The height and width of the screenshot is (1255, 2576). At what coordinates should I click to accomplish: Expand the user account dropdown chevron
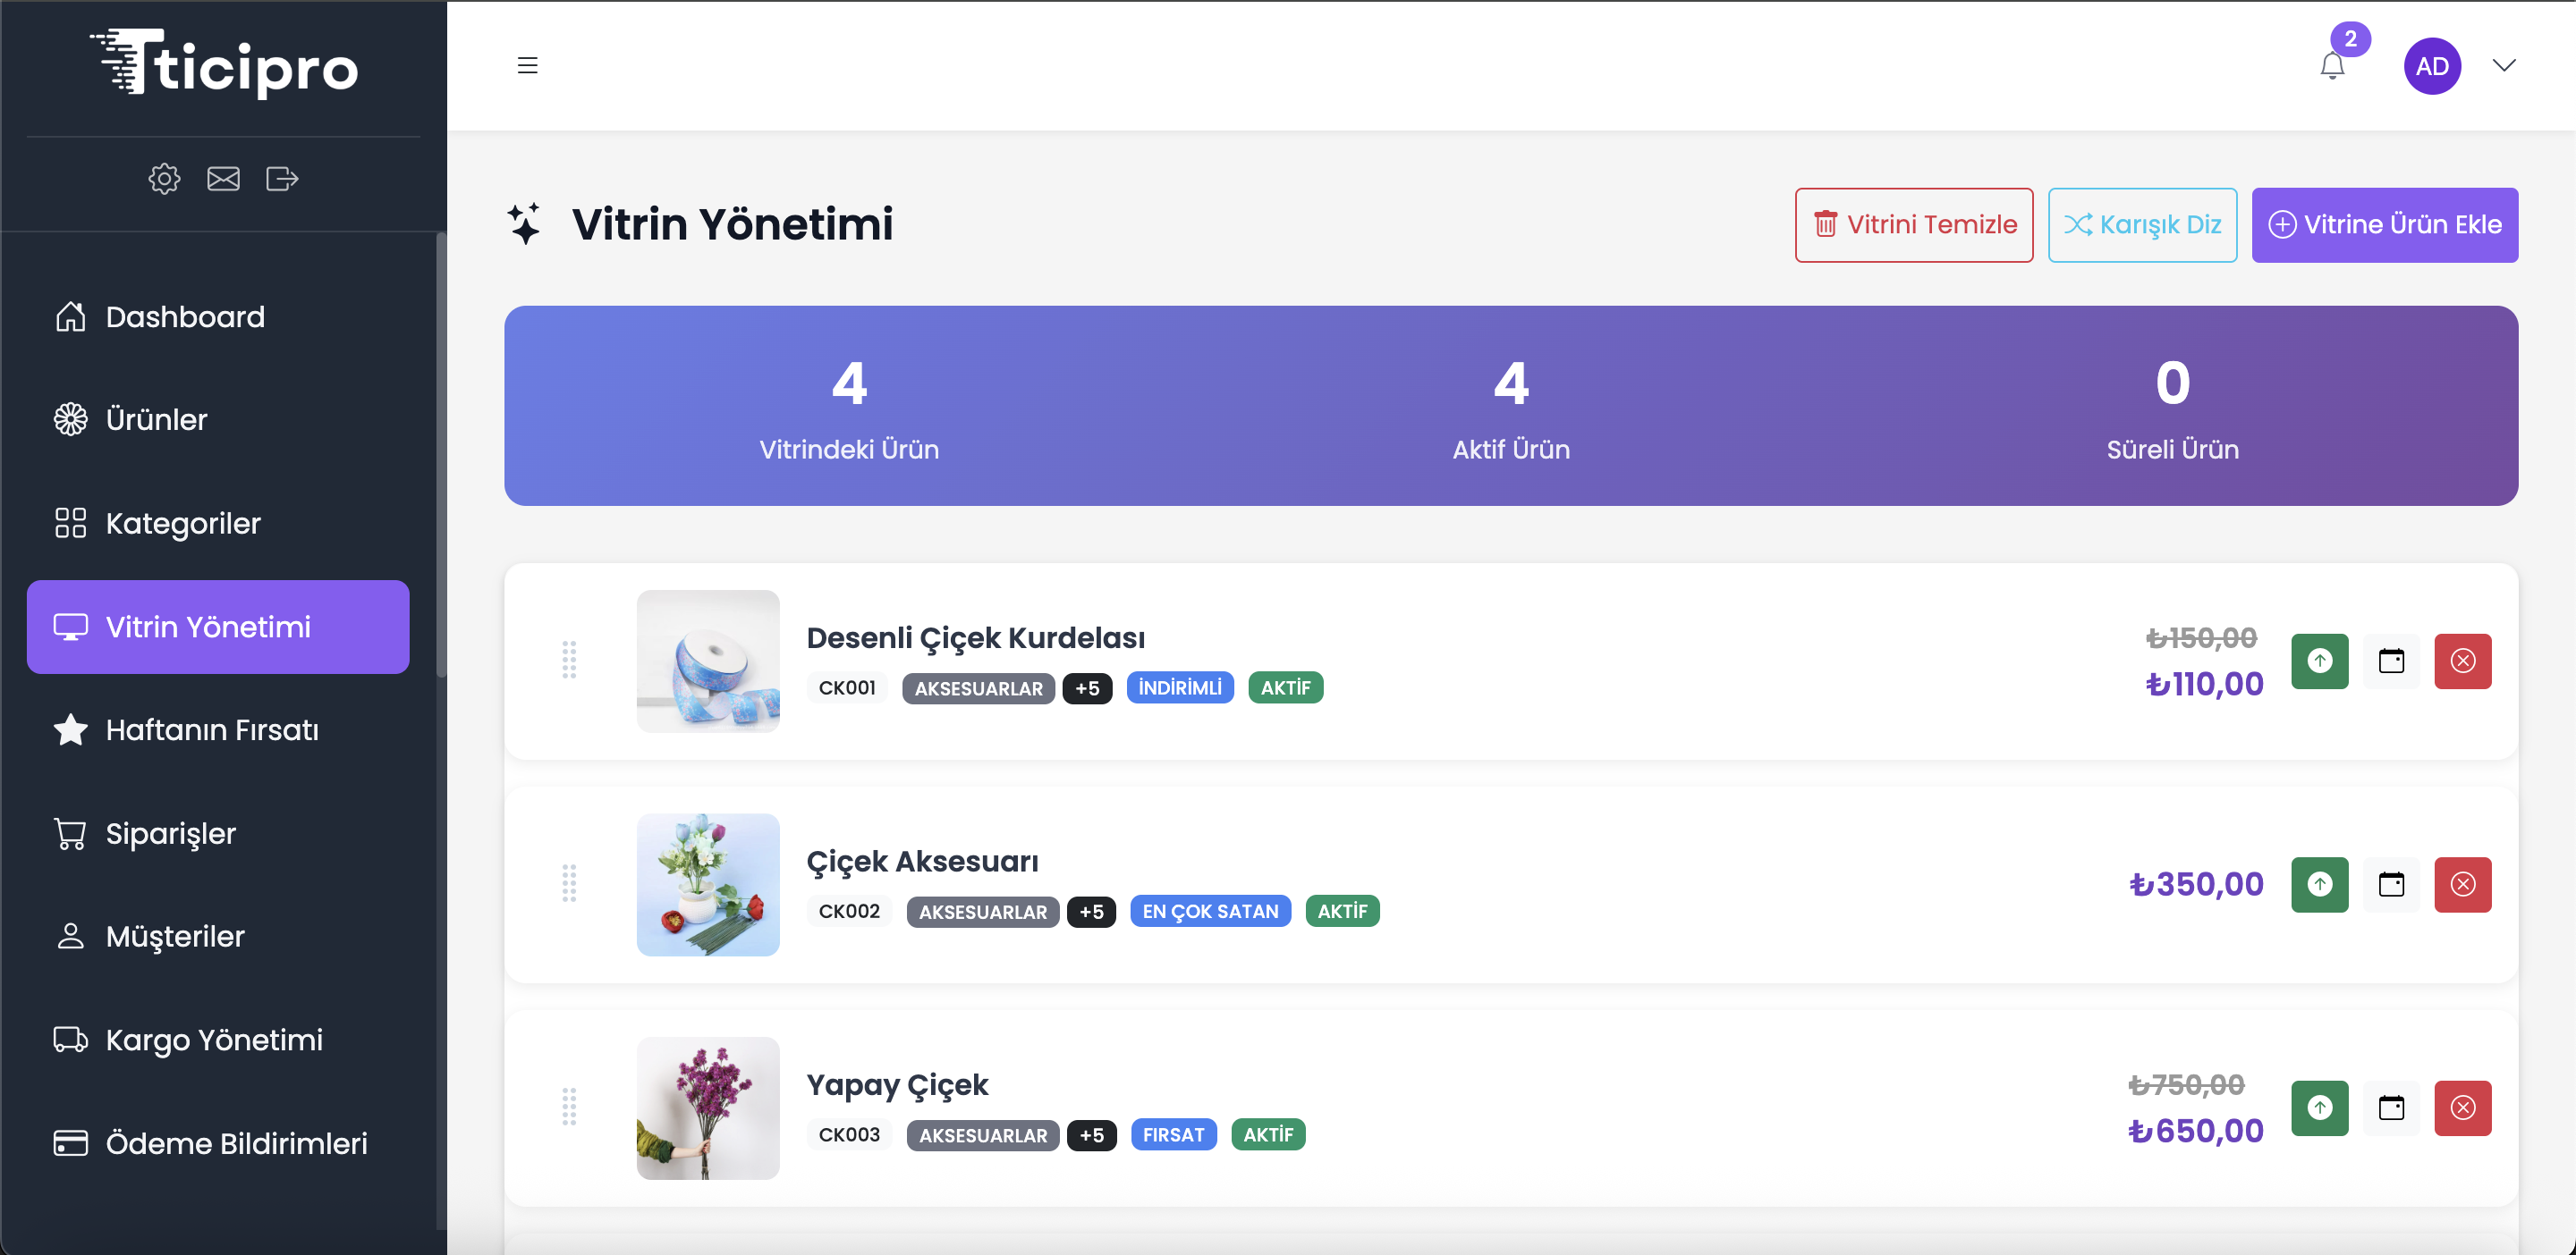coord(2503,66)
